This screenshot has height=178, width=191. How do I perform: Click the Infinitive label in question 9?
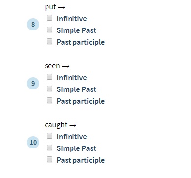click(x=72, y=78)
